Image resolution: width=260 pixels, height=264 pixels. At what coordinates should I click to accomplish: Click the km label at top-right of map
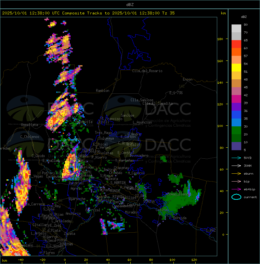pos(223,13)
